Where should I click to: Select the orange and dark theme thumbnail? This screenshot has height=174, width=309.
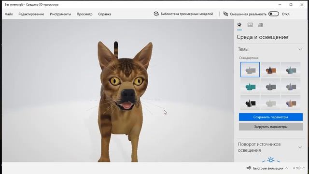point(270,70)
